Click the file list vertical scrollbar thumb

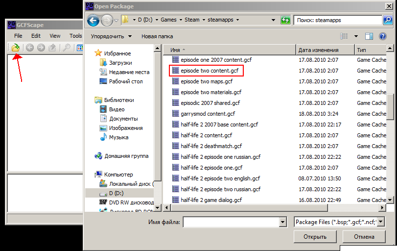[x=390, y=106]
